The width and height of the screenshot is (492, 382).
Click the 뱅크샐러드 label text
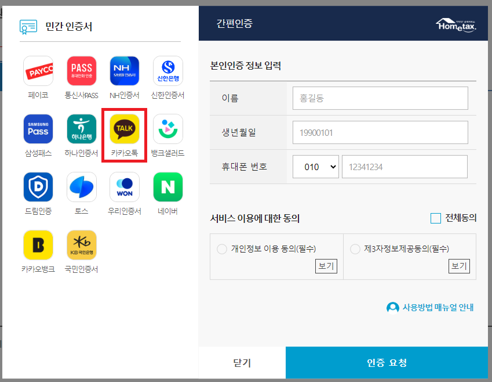pos(167,153)
